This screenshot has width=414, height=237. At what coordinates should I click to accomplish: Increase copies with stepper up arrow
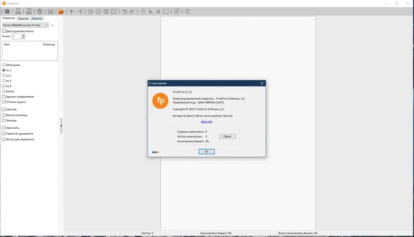[x=23, y=35]
